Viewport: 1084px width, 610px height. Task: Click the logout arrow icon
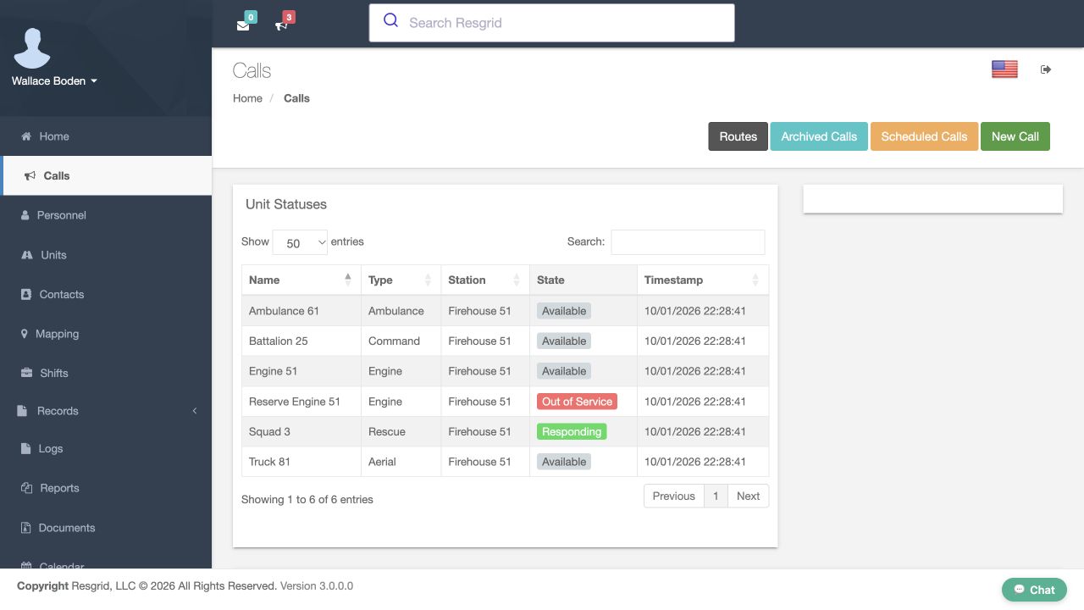(1046, 69)
